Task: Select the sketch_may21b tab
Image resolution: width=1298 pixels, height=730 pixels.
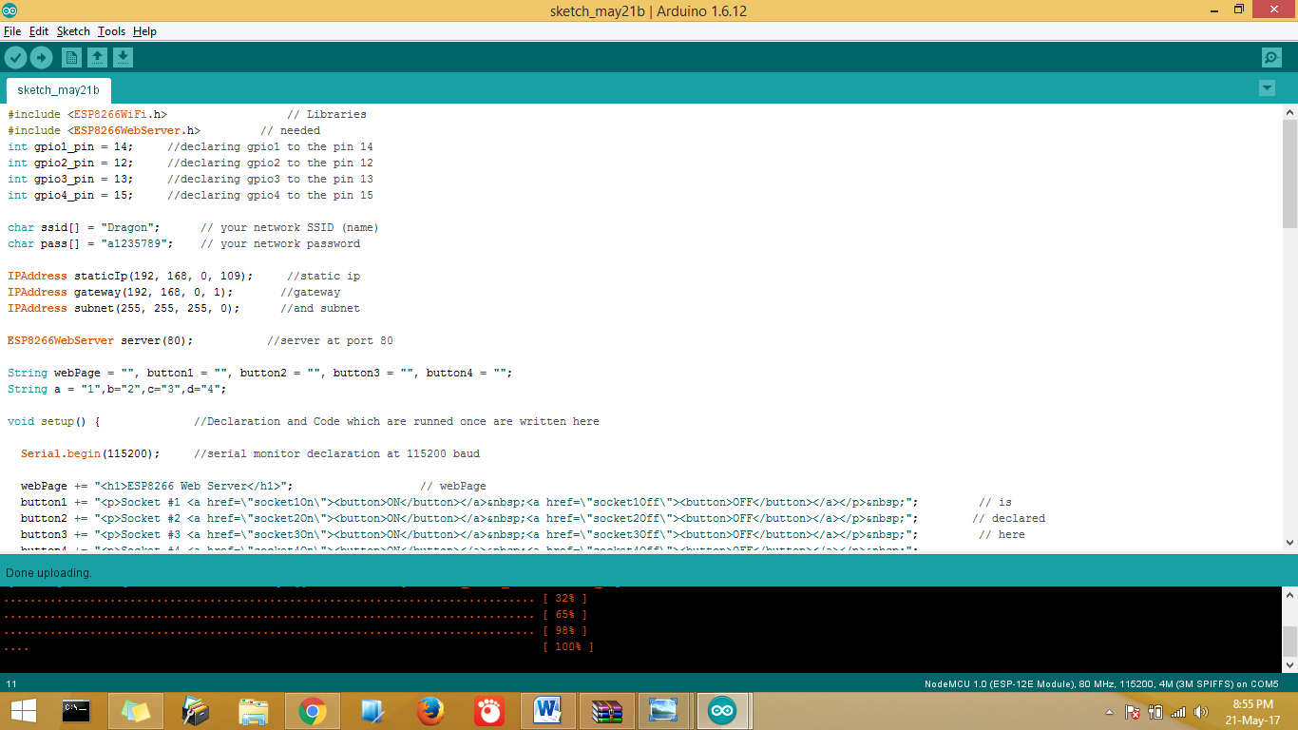Action: [58, 90]
